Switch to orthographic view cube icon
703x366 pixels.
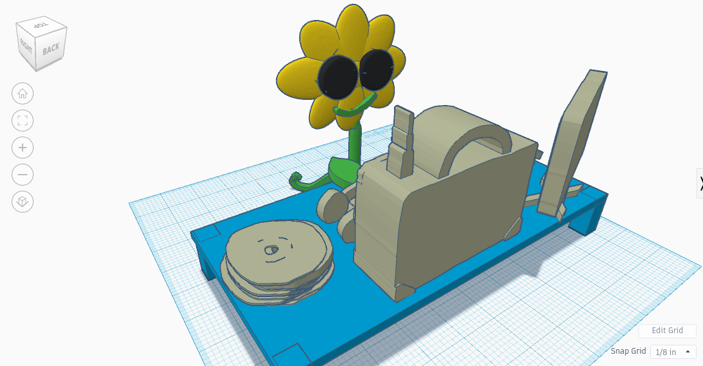pos(23,202)
